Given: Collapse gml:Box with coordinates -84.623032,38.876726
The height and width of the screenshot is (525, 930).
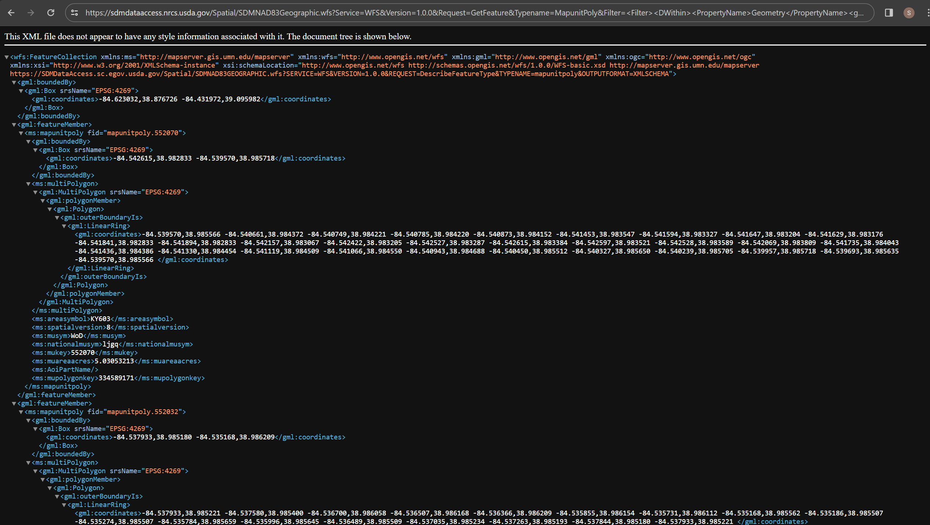Looking at the screenshot, I should 21,91.
